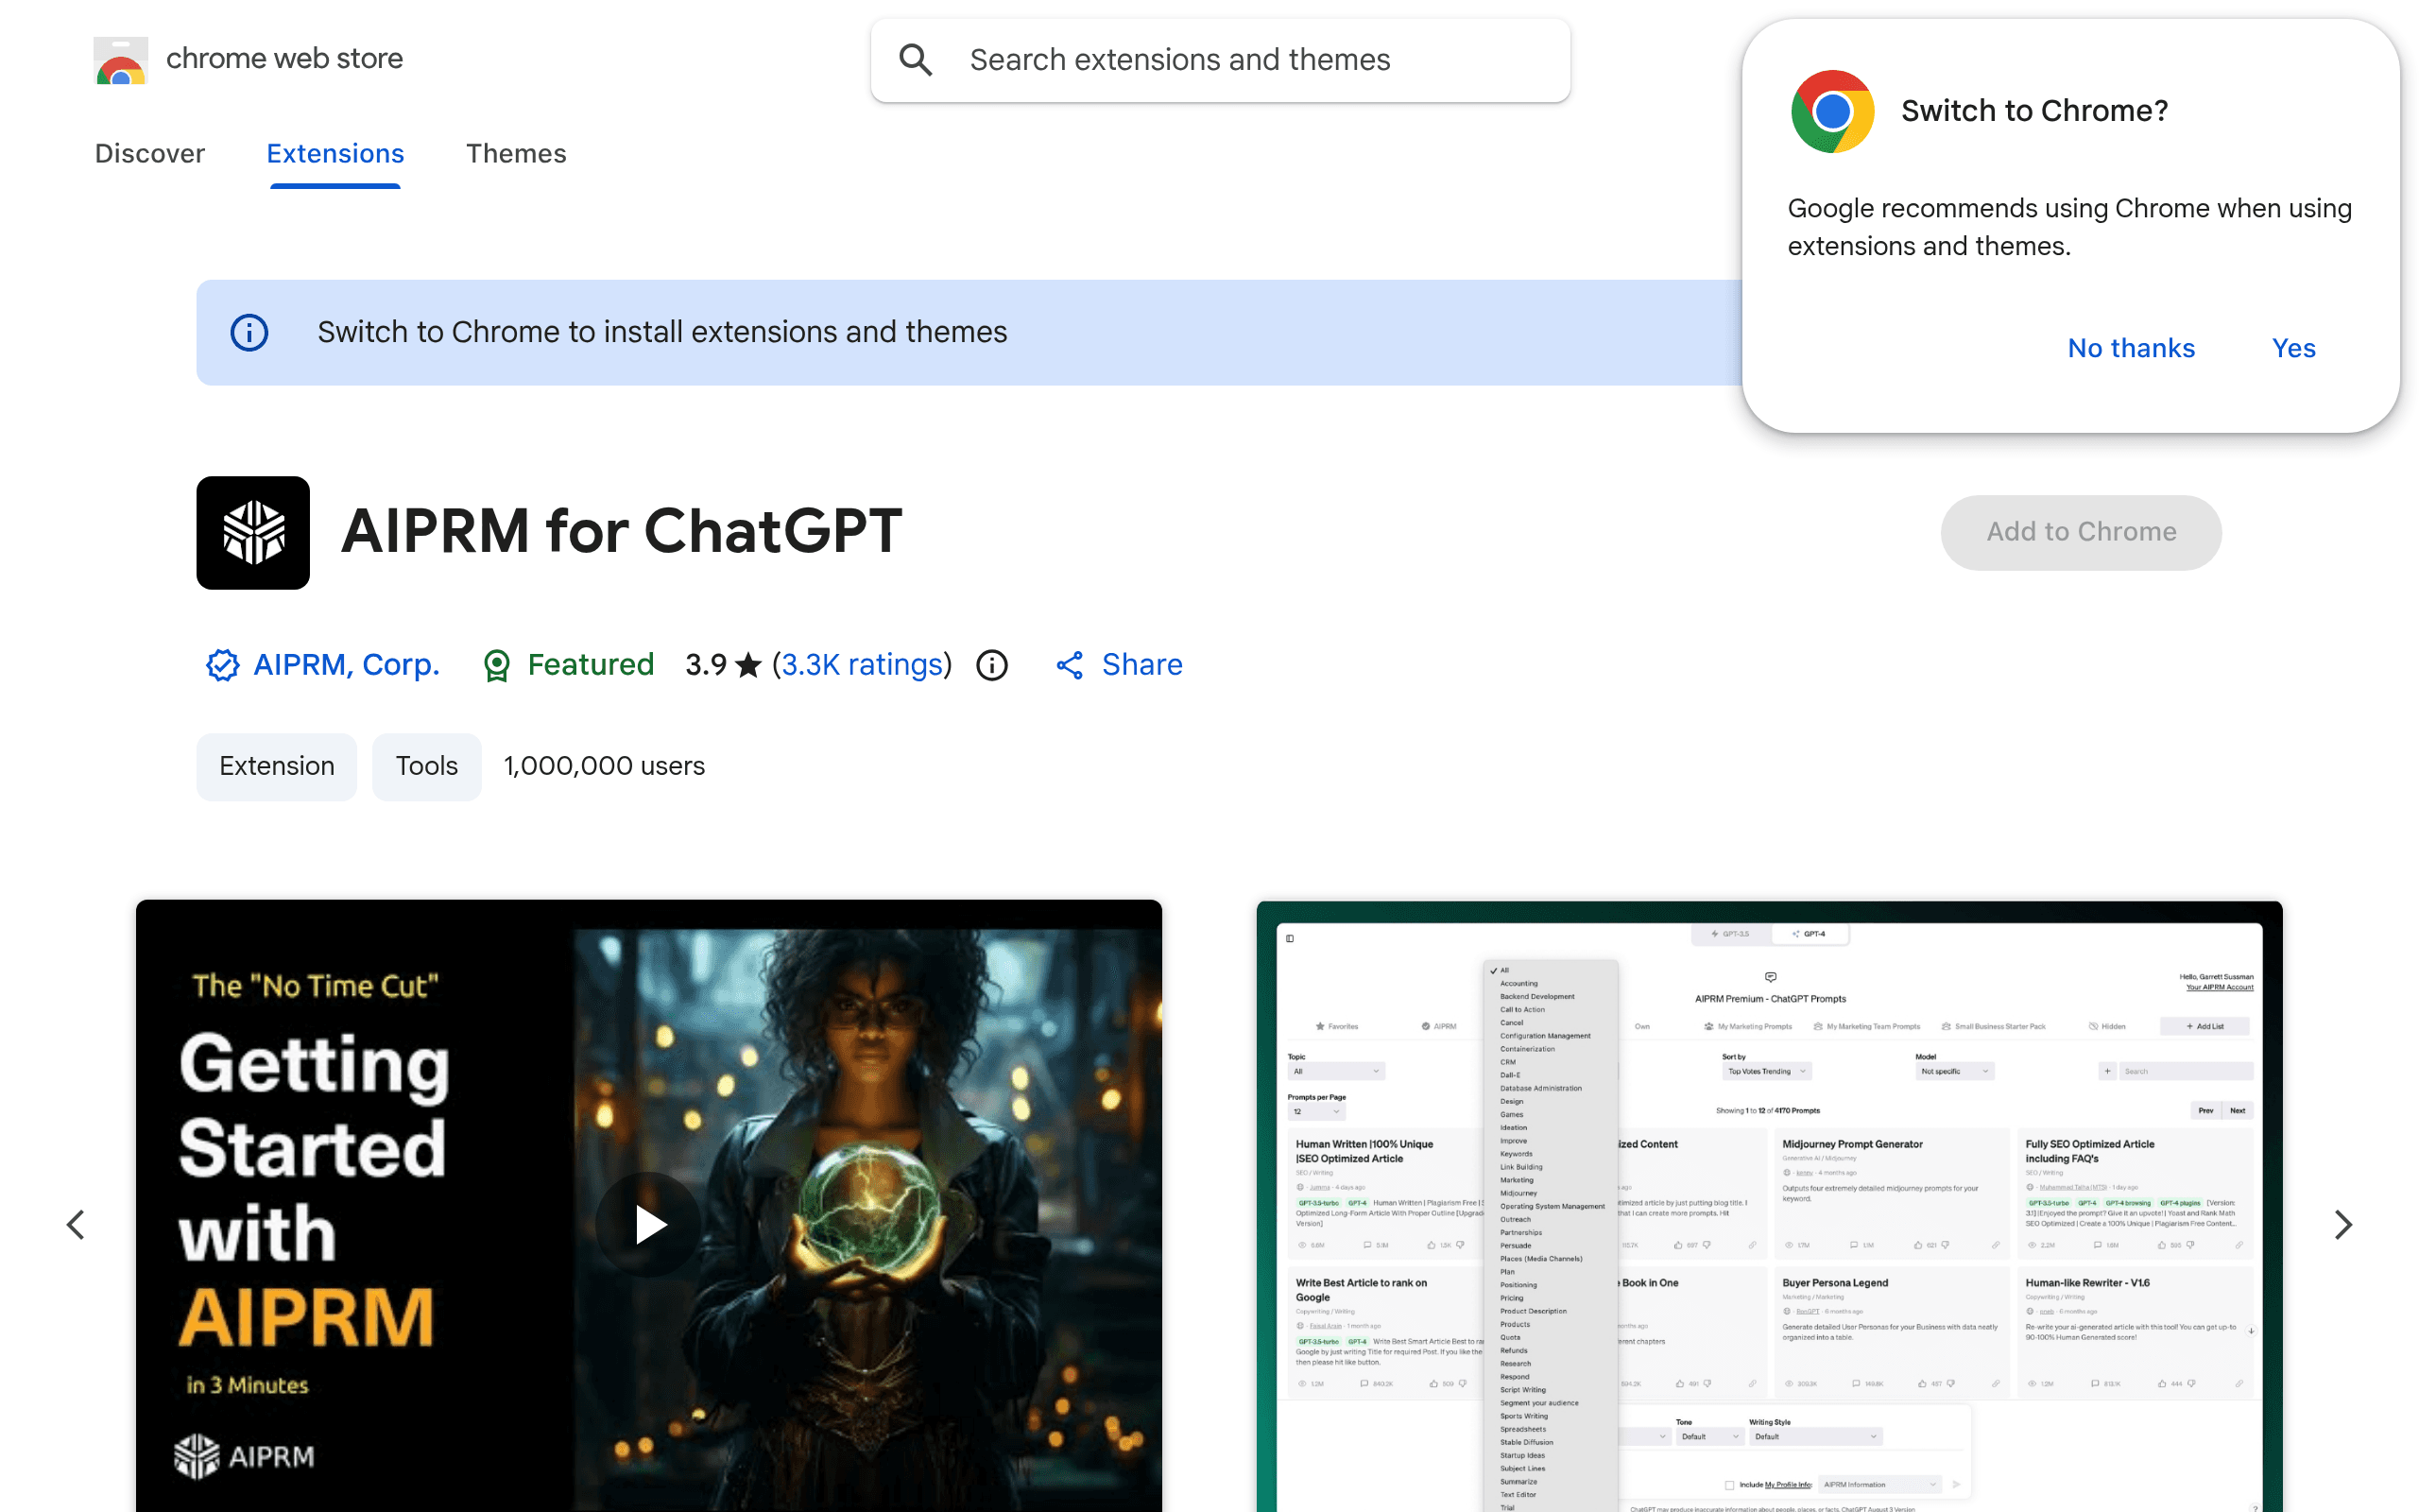Click the Chrome logo in popup
Viewport: 2419px width, 1512px height.
[1832, 111]
